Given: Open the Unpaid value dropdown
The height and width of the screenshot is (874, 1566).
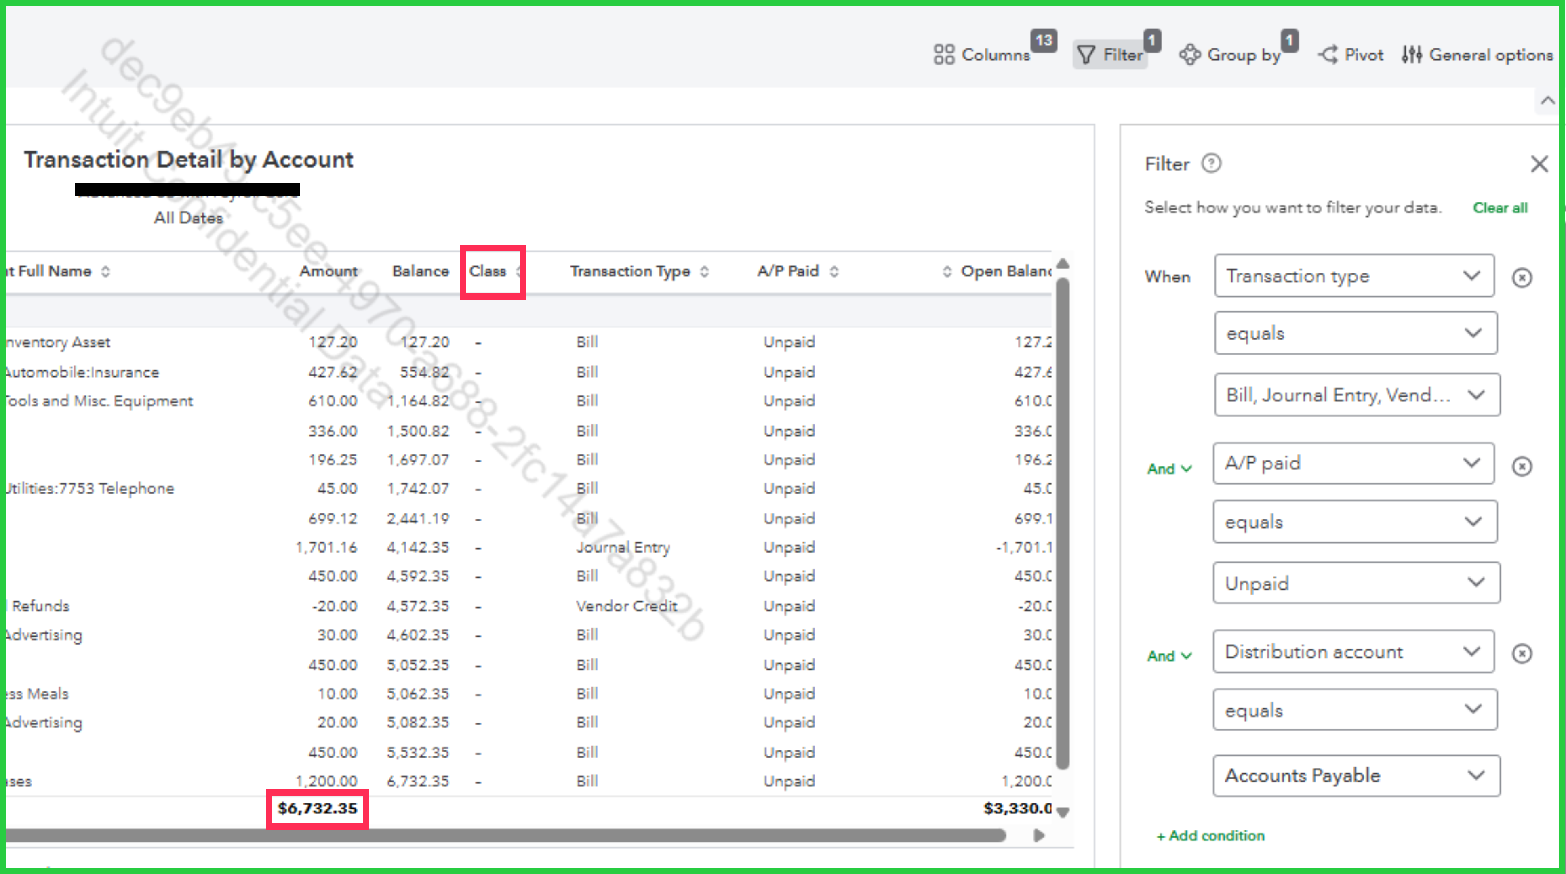Looking at the screenshot, I should point(1356,583).
